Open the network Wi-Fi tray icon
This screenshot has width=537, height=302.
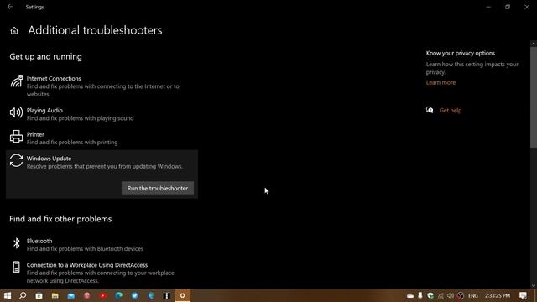click(x=441, y=295)
